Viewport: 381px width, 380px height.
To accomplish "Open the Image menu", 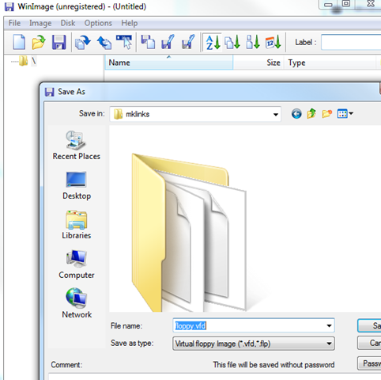I will tap(40, 23).
